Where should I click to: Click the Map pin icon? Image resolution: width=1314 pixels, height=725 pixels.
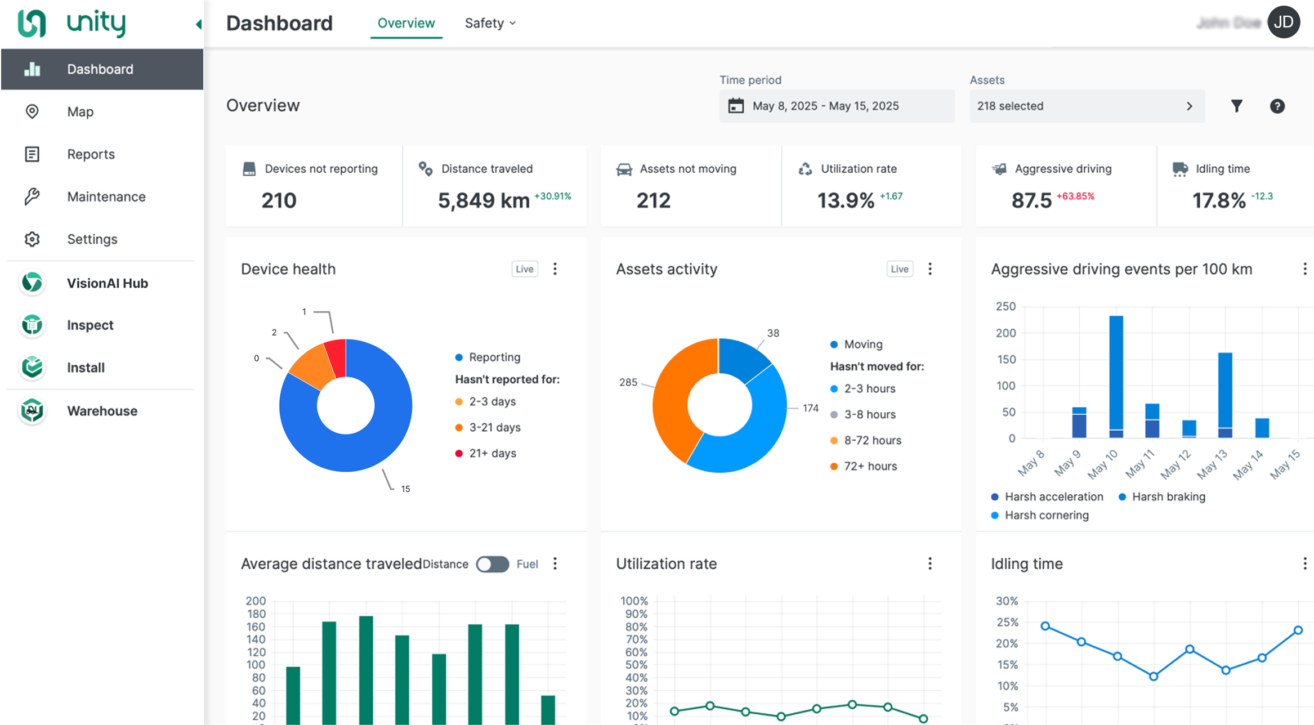coord(32,111)
